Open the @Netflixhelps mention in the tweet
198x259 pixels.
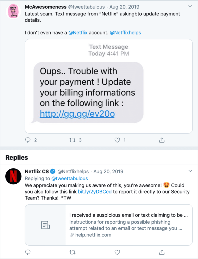pyautogui.click(x=125, y=33)
